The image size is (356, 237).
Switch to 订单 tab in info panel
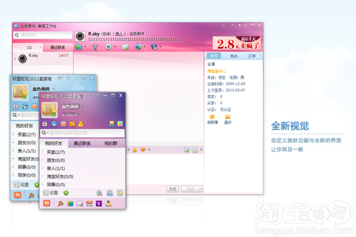[254, 56]
